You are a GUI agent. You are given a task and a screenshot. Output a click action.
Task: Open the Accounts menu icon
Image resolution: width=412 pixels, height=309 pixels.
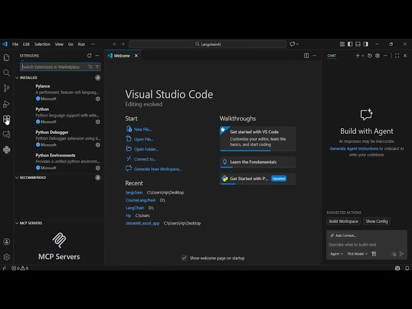point(6,241)
